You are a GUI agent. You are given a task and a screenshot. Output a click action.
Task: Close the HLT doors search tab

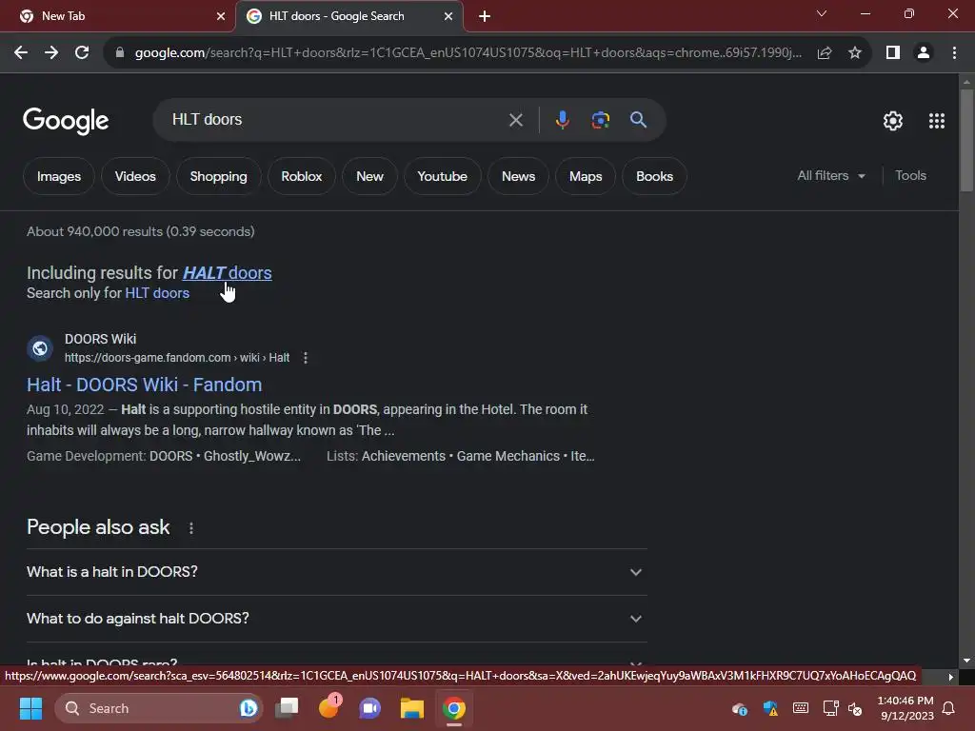[x=448, y=16]
